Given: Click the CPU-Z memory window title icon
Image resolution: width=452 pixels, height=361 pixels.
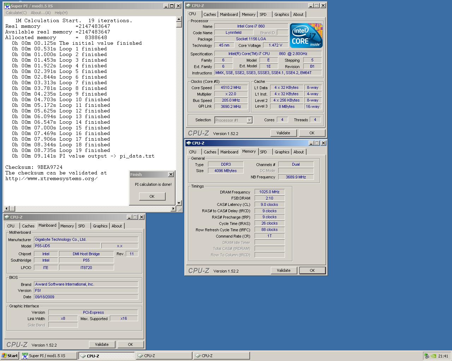Looking at the screenshot, I should click(188, 143).
